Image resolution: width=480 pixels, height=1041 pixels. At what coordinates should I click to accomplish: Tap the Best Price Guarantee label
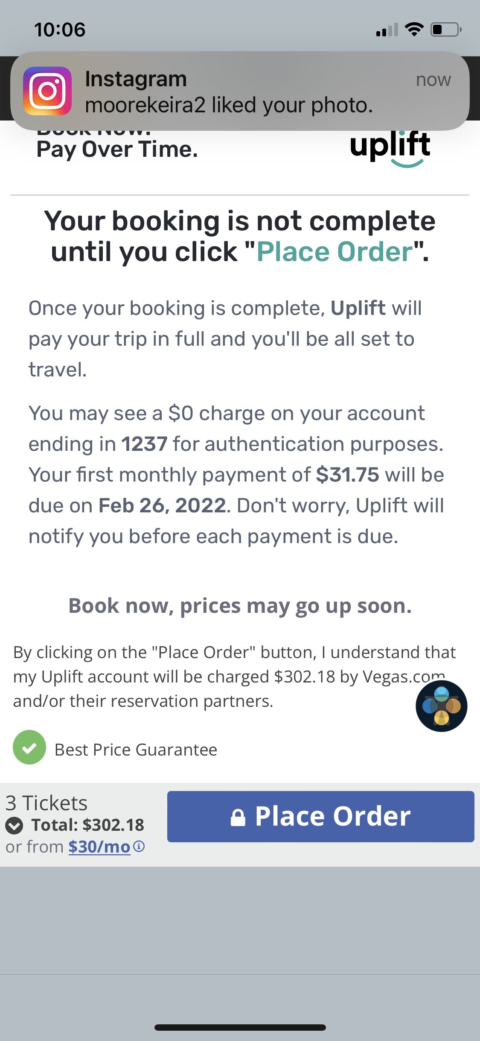click(x=136, y=750)
